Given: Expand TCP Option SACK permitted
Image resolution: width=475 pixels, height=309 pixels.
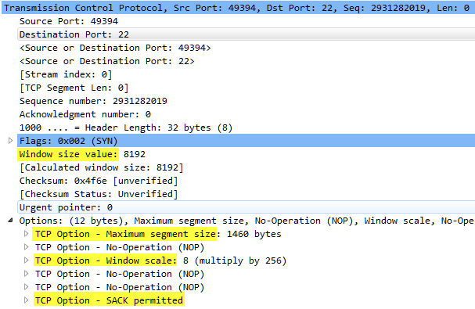Looking at the screenshot, I should [x=27, y=300].
